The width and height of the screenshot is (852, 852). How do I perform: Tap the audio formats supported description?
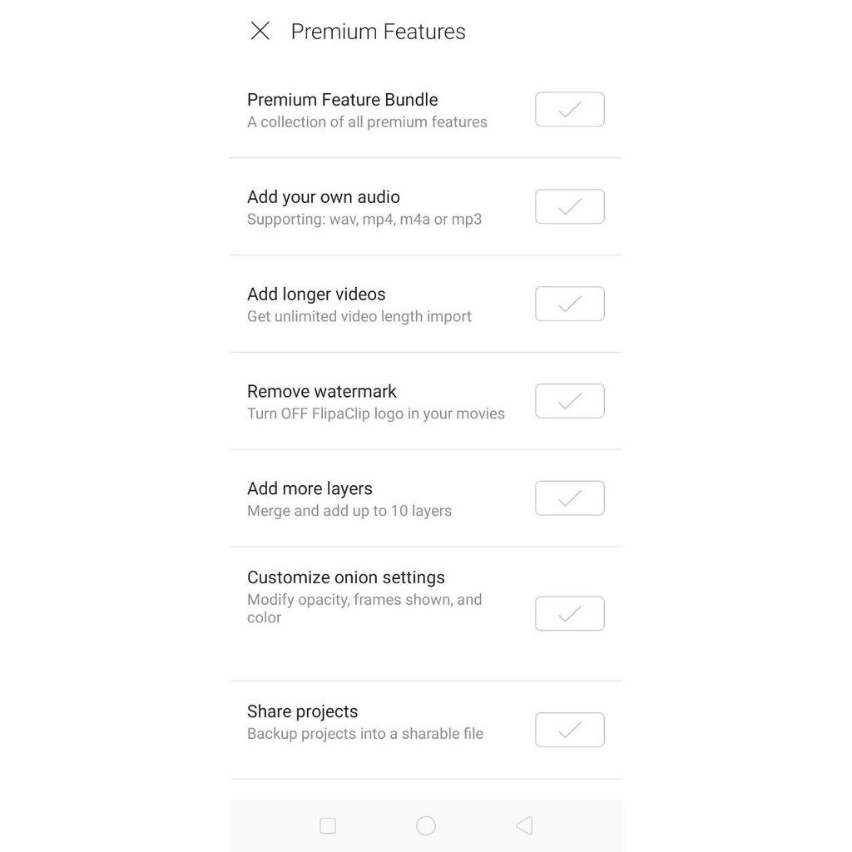(364, 220)
